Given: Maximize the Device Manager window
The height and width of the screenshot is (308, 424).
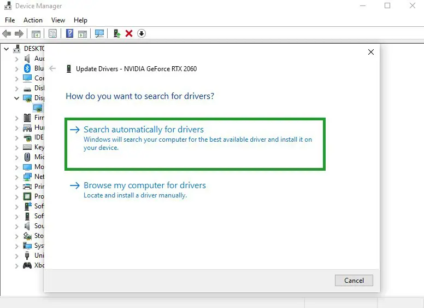Looking at the screenshot, I should (387, 5).
